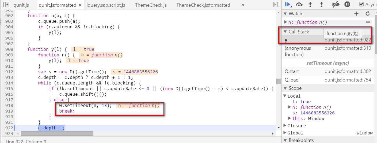Open qunit.js:formatted:310 source location
This screenshot has height=143, width=377.
[348, 48]
